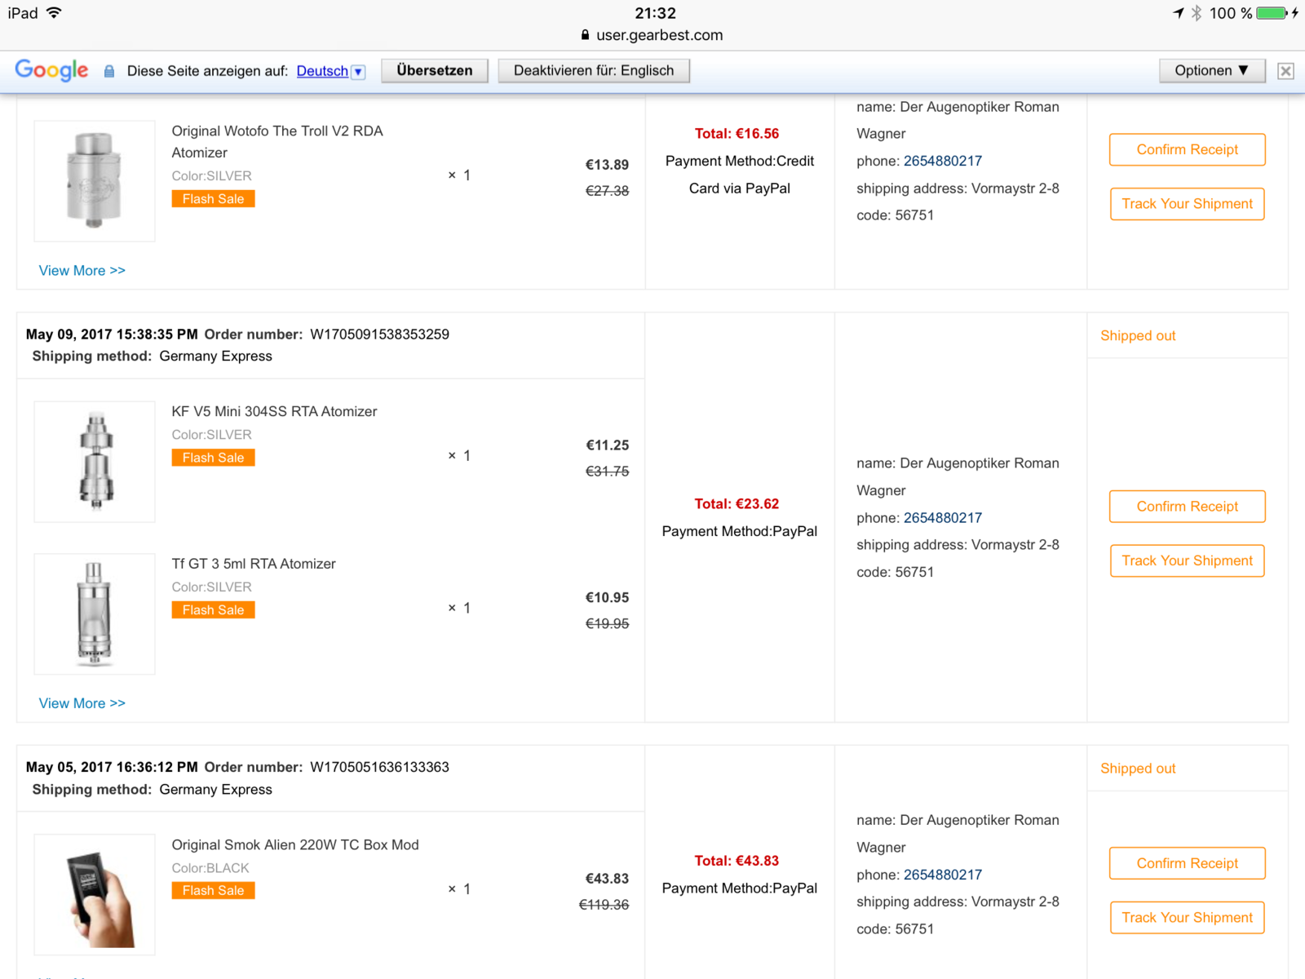This screenshot has width=1305, height=979.
Task: Open Original Wotofo The Troll V2 RDA title
Action: click(277, 142)
